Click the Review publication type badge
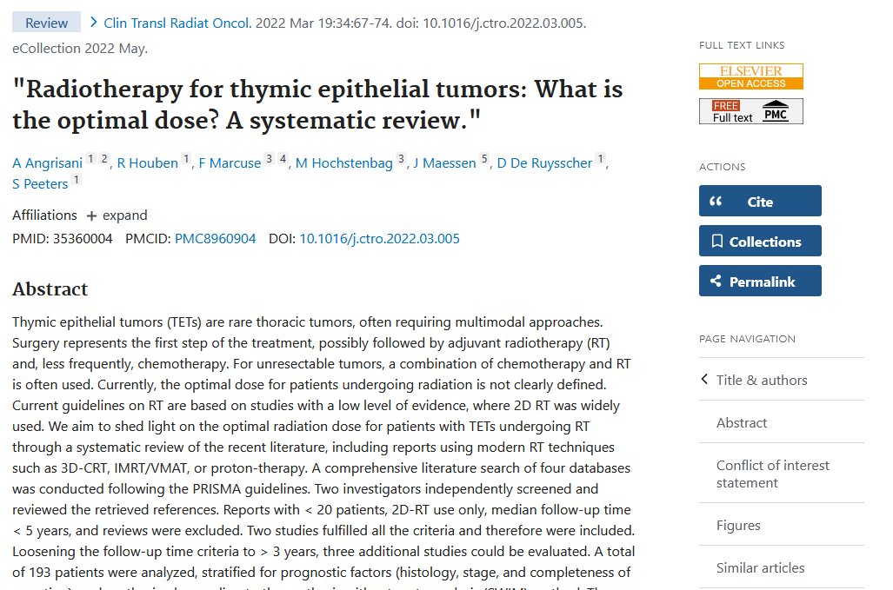Screen dimensions: 893x590 (46, 23)
